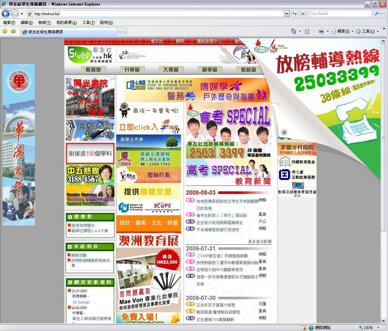Click the Add to Favorites icon
This screenshot has height=331, width=388.
13,31
